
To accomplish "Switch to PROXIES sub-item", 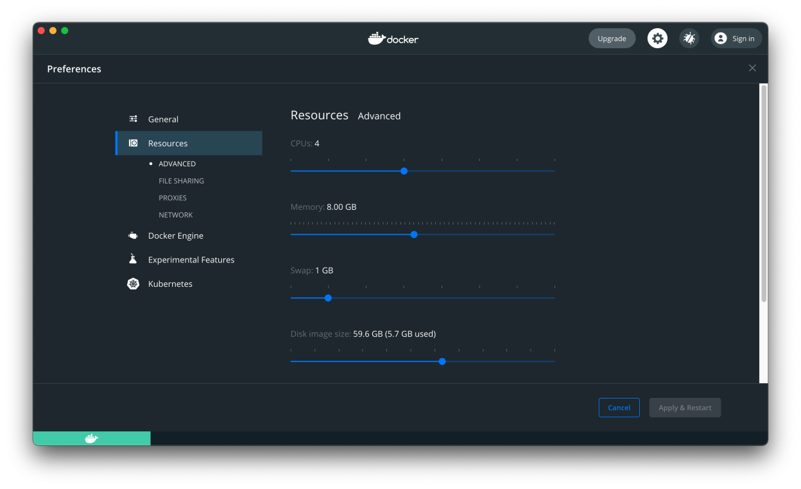I will pyautogui.click(x=173, y=198).
